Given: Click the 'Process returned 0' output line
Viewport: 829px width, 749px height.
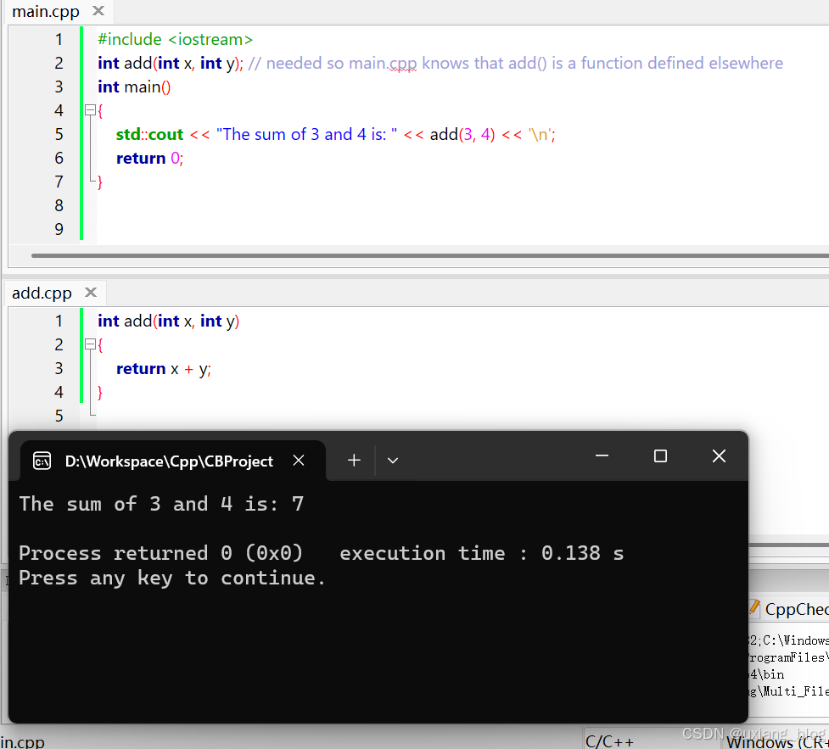Looking at the screenshot, I should pos(322,553).
